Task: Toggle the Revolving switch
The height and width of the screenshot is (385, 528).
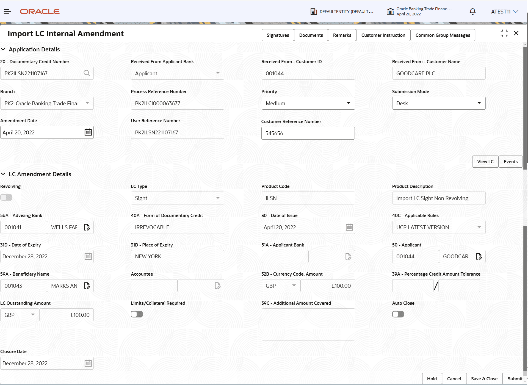Action: (x=6, y=197)
